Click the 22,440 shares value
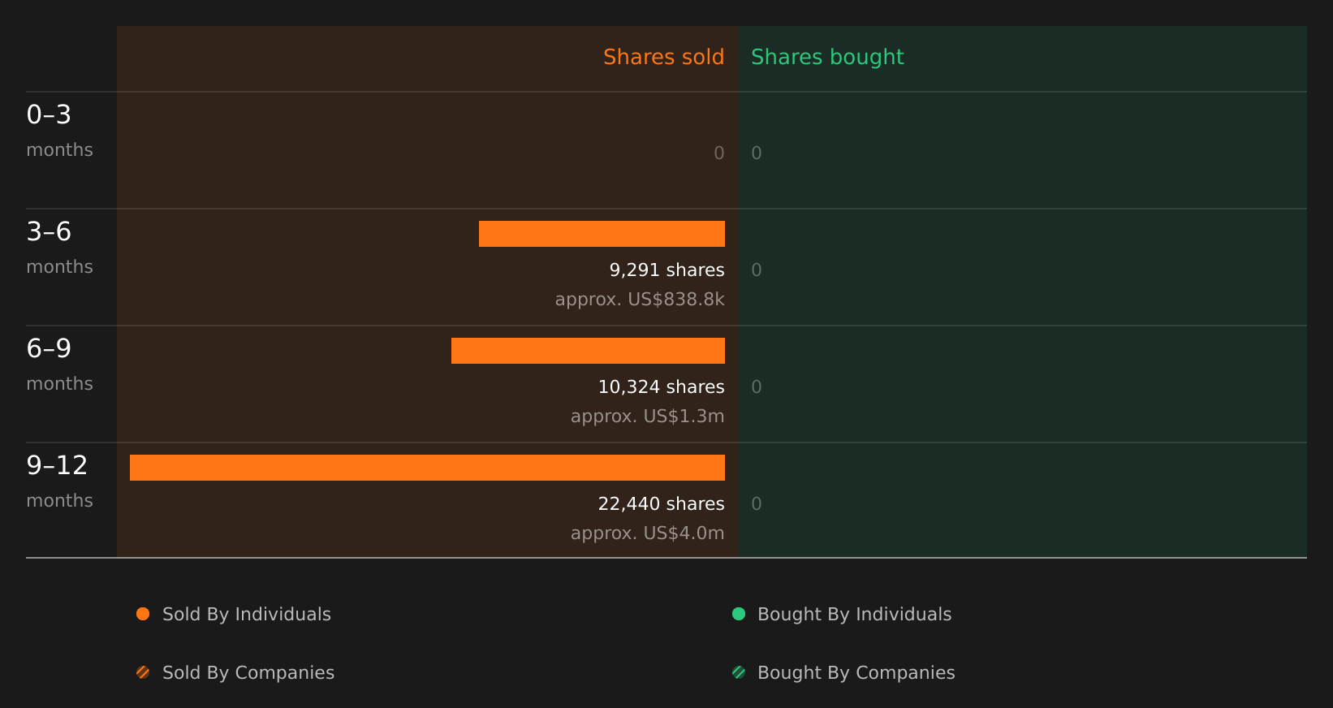1333x708 pixels. point(661,504)
